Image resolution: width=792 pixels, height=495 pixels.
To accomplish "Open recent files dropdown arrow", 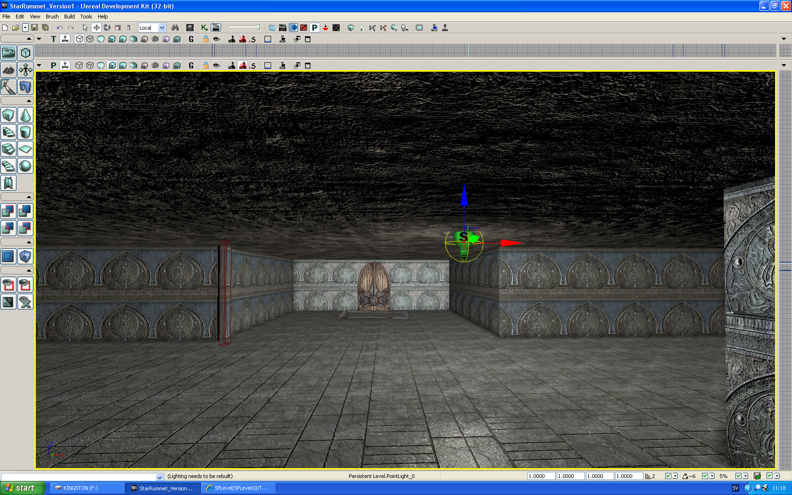I will click(x=25, y=28).
